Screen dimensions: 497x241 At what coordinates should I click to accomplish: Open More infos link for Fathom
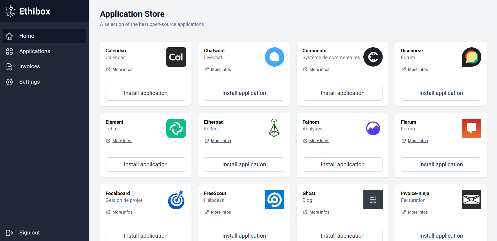point(319,141)
